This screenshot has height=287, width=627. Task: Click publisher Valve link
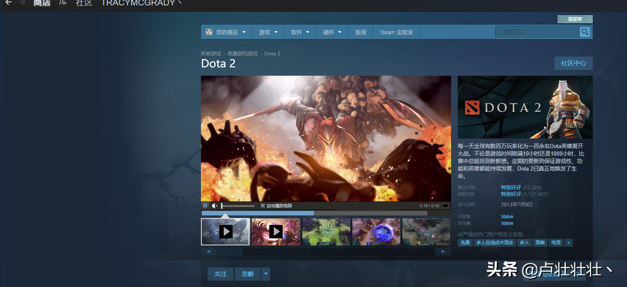click(x=507, y=223)
